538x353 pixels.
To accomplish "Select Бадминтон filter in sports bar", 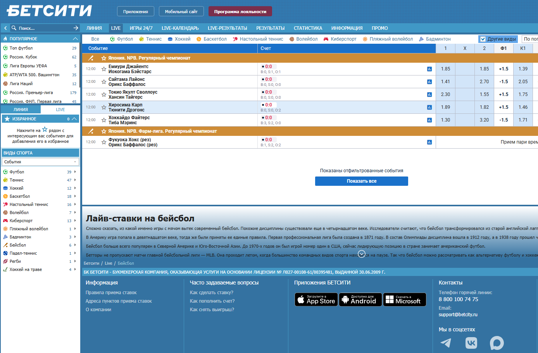I will [435, 39].
